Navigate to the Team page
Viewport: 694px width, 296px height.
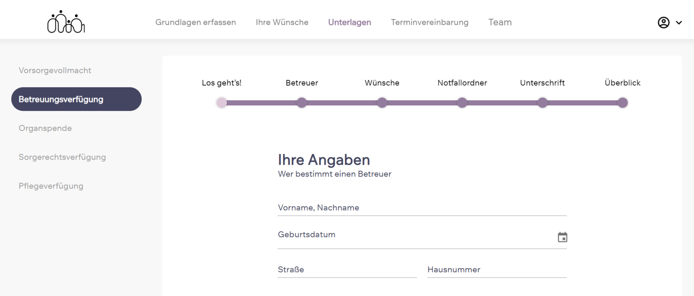pyautogui.click(x=500, y=22)
